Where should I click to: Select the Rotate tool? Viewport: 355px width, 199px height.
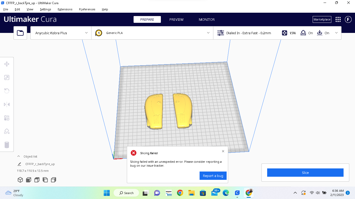(x=7, y=91)
